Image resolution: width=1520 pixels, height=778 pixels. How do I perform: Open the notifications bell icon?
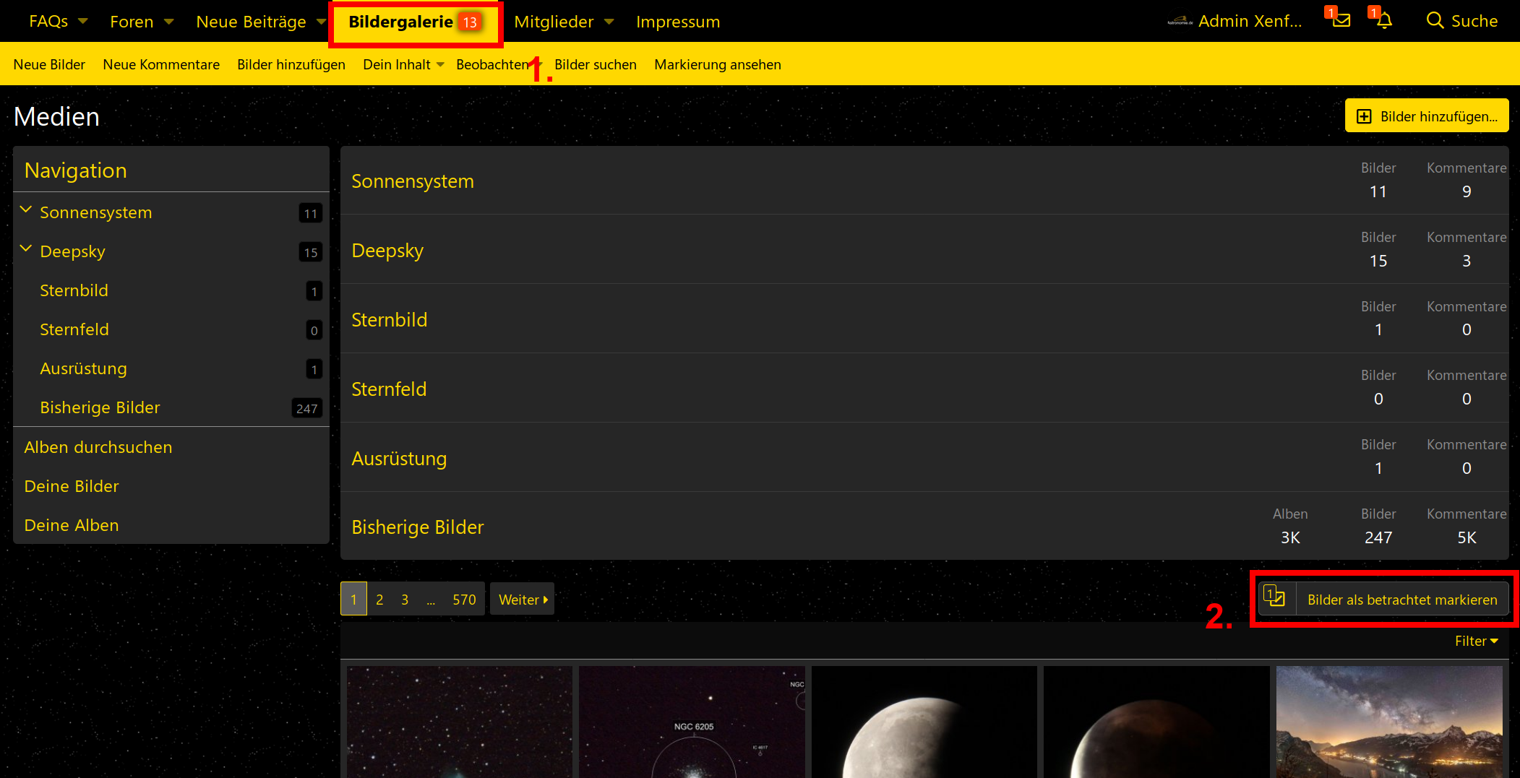pyautogui.click(x=1384, y=20)
